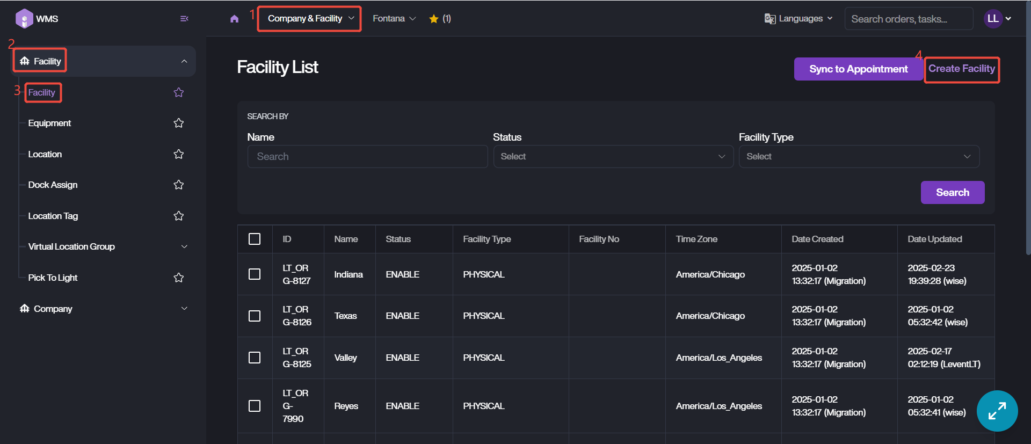The image size is (1031, 444).
Task: Click the Create Facility button
Action: tap(961, 69)
